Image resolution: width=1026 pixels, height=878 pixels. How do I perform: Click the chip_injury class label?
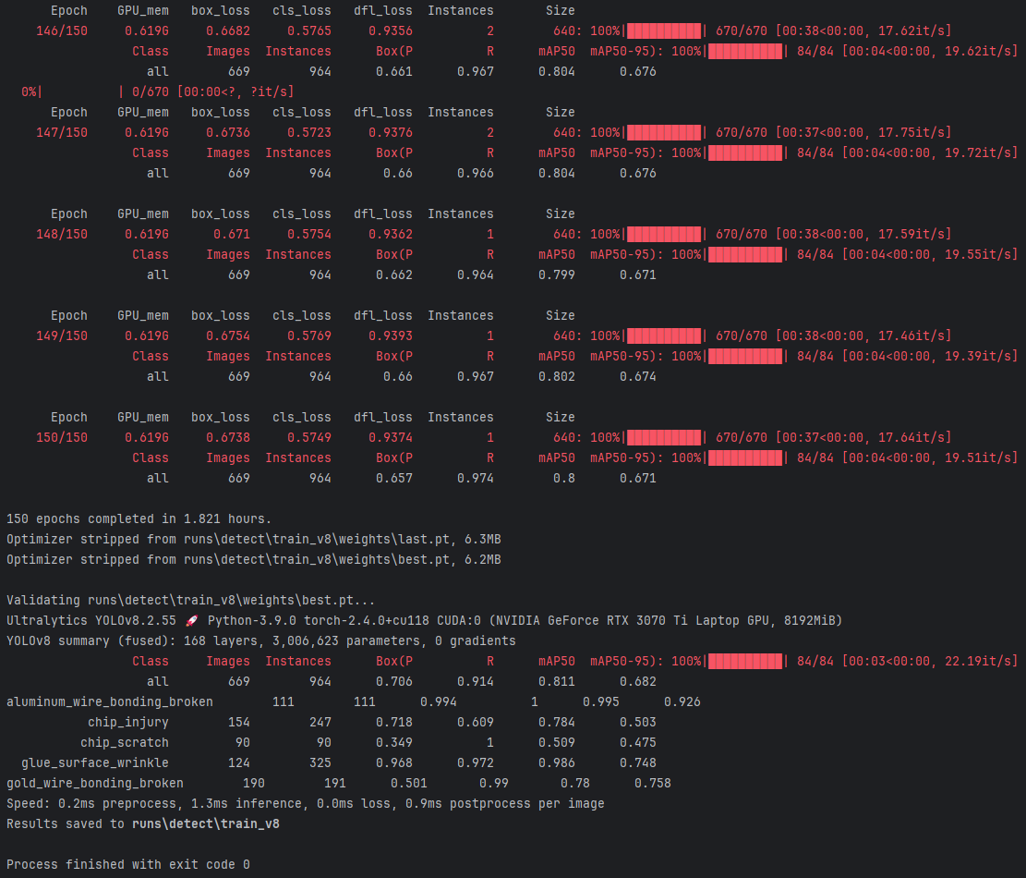pyautogui.click(x=128, y=723)
